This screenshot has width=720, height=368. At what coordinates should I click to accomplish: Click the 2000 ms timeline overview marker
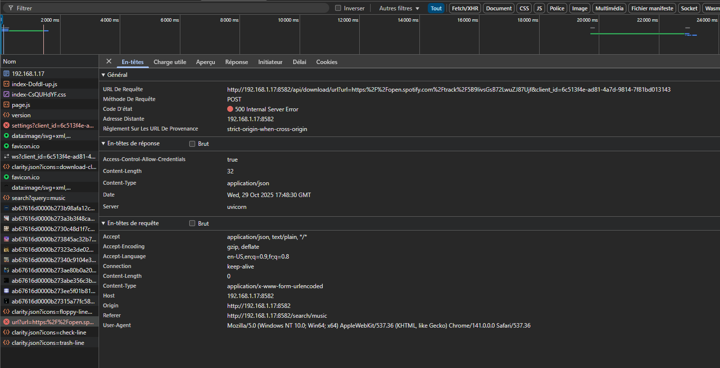(x=50, y=20)
